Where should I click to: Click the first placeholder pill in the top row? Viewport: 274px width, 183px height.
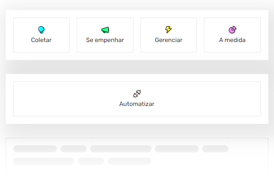(x=35, y=149)
